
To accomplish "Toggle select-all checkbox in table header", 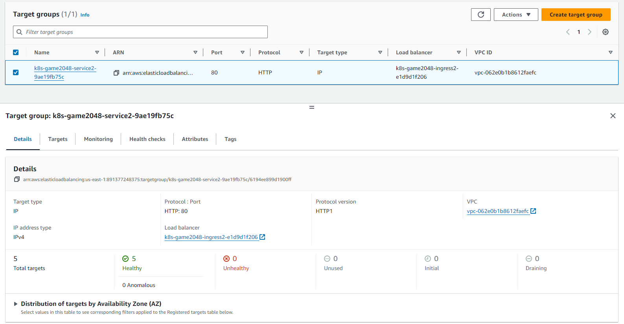I will tap(16, 52).
